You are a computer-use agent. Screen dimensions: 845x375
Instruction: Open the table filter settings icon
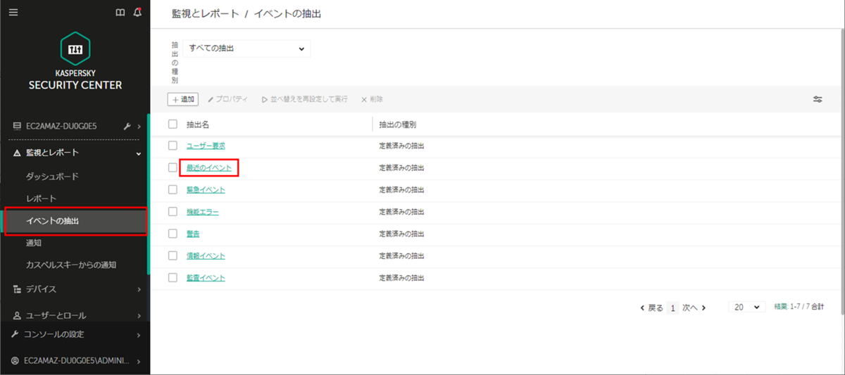click(x=818, y=99)
